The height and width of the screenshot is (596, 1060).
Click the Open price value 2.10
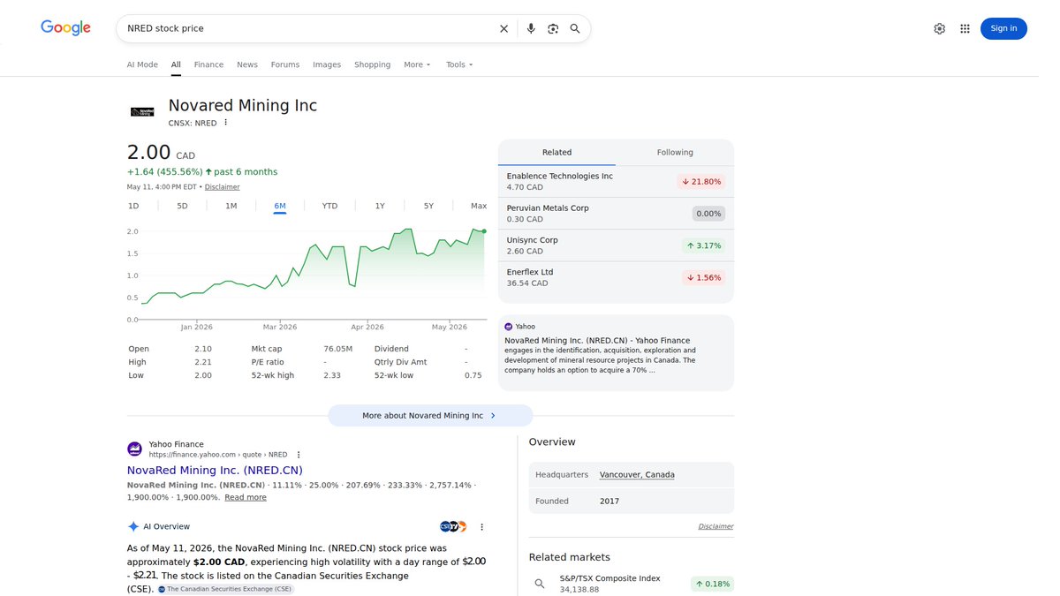point(203,349)
